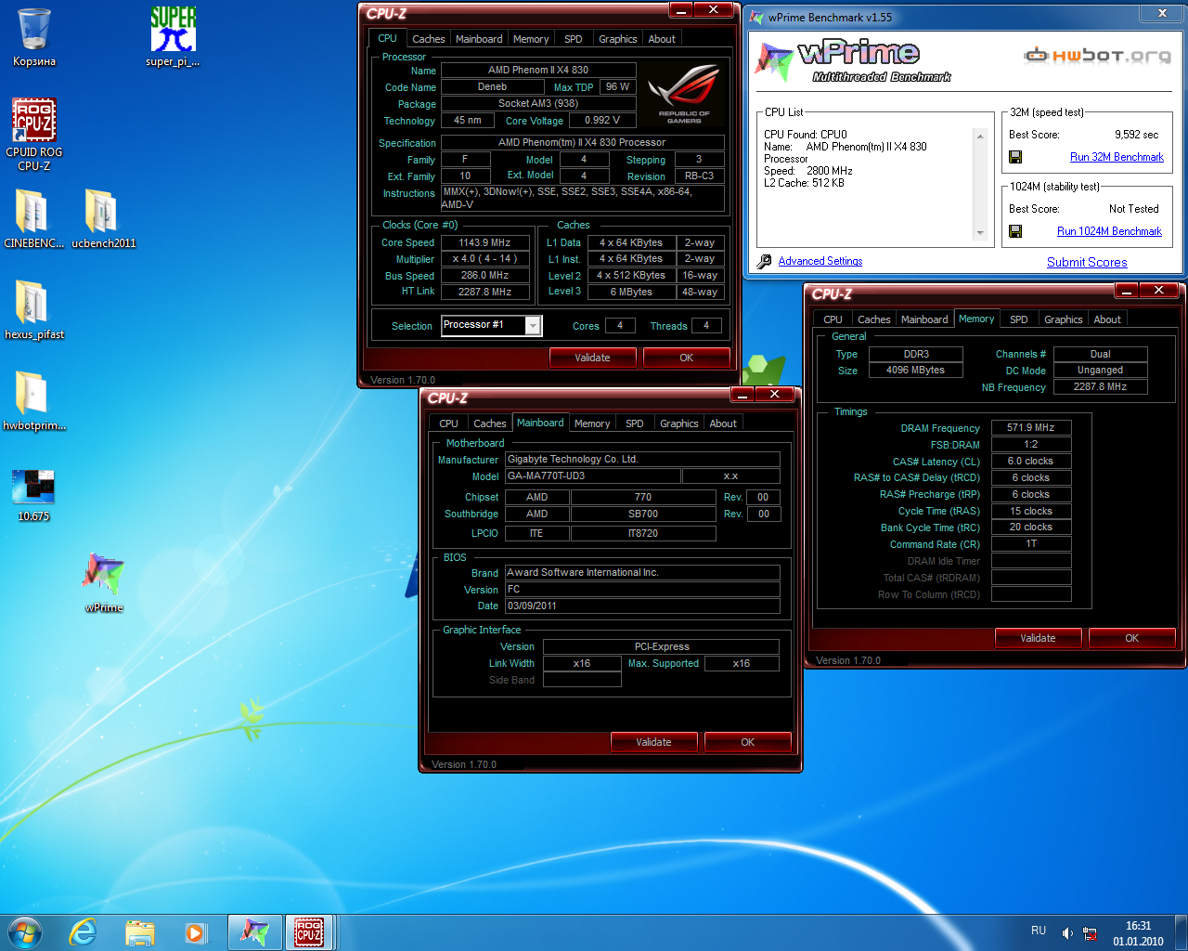This screenshot has height=951, width=1188.
Task: Click the Southbridge SB700 field
Action: click(x=643, y=515)
